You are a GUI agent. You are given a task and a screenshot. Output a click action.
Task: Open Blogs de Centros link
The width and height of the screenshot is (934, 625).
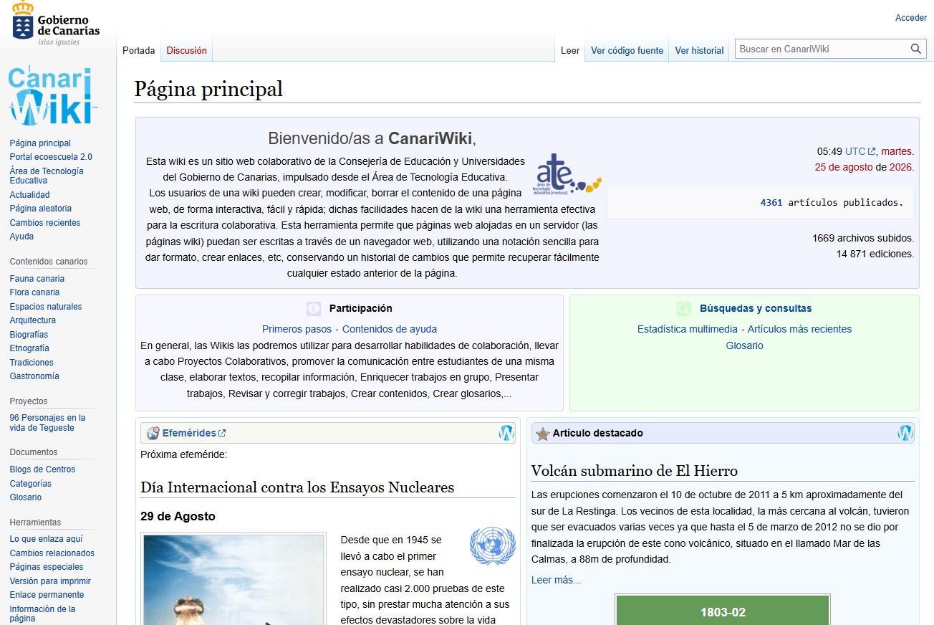[42, 469]
